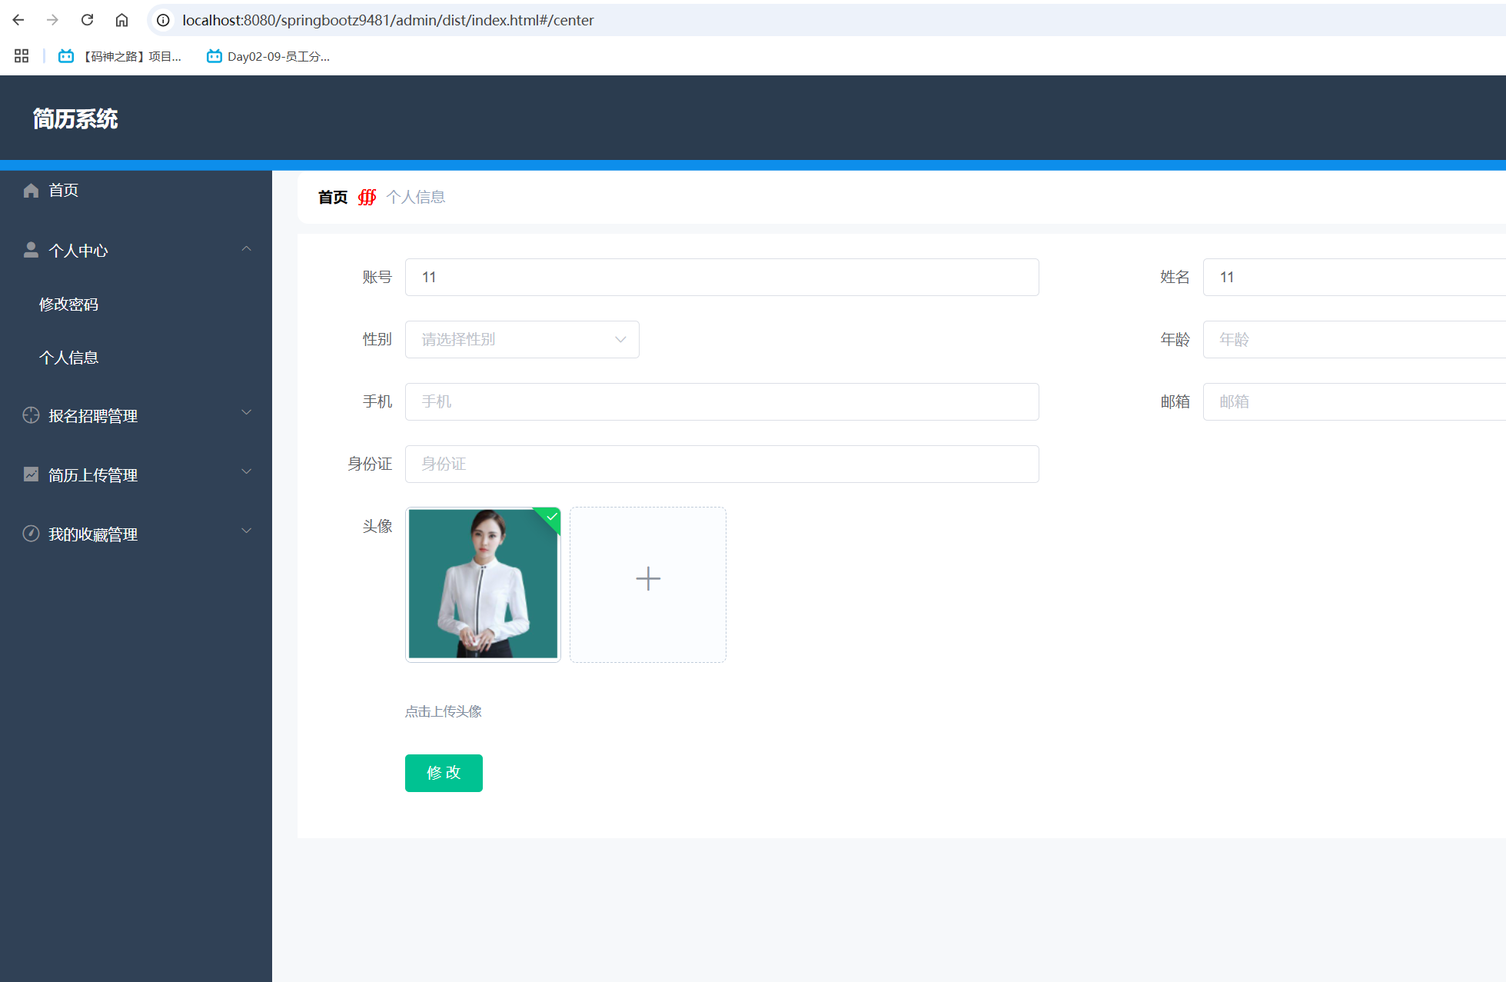Open 修改密码 in the sidebar
This screenshot has height=982, width=1506.
(x=68, y=305)
